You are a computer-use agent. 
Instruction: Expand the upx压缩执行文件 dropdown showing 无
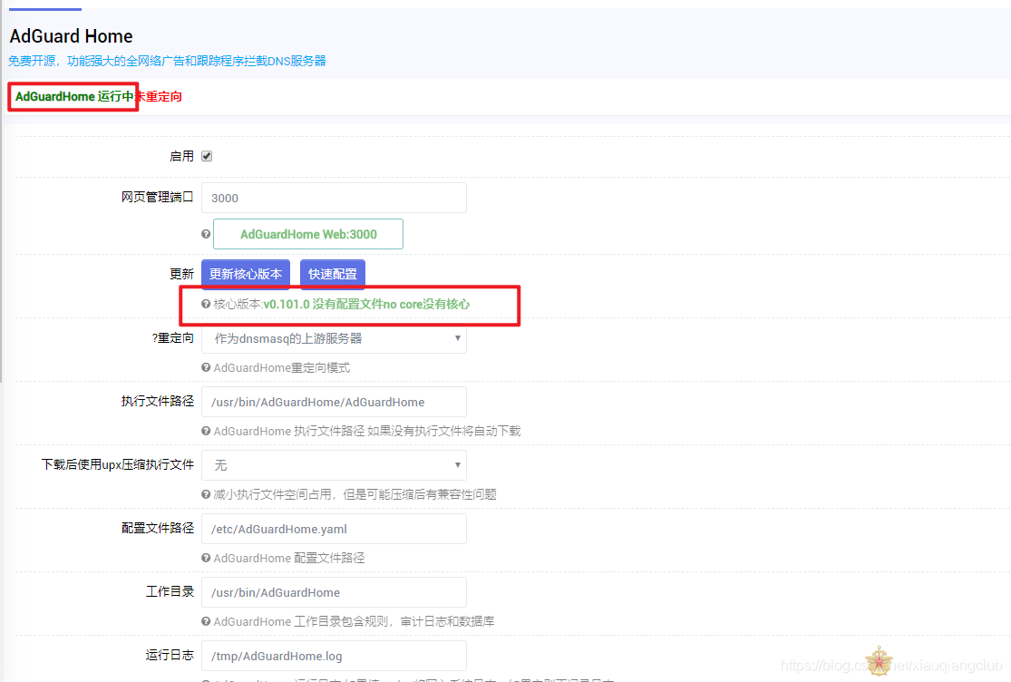click(x=334, y=465)
